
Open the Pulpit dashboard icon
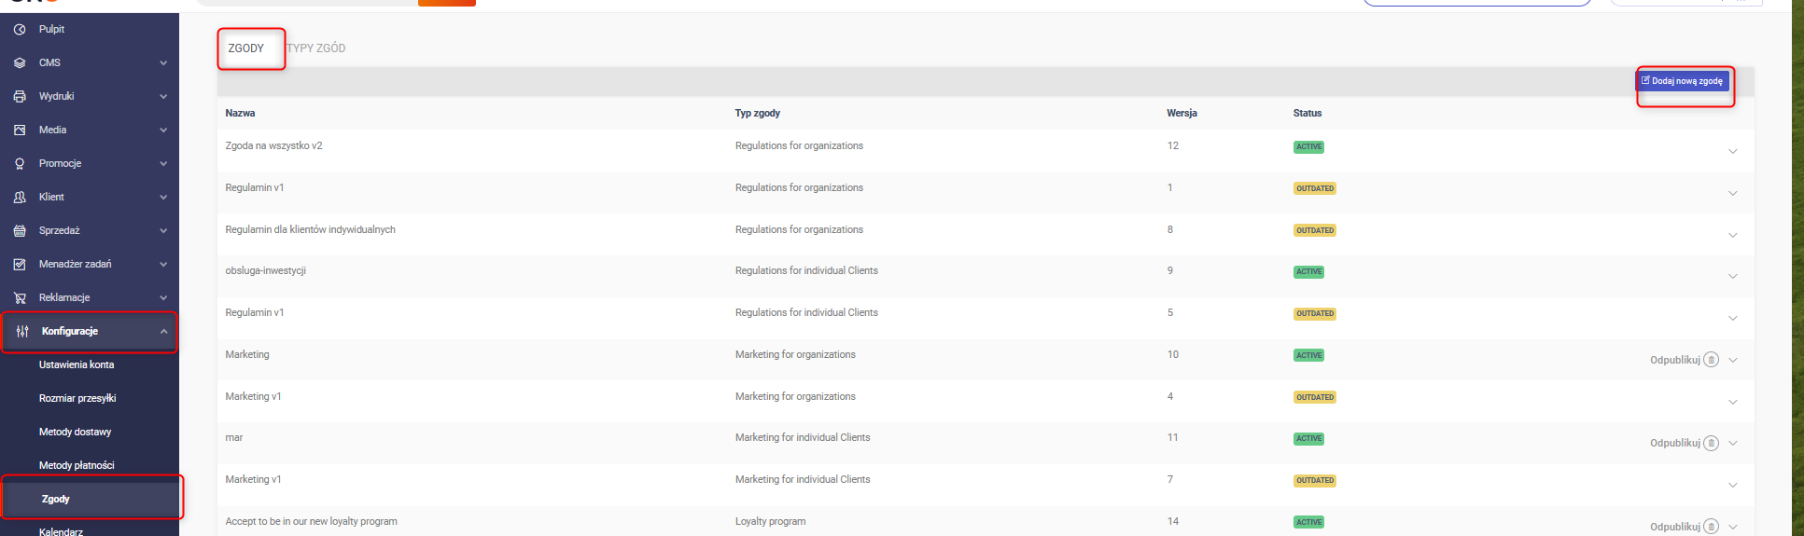(x=20, y=29)
